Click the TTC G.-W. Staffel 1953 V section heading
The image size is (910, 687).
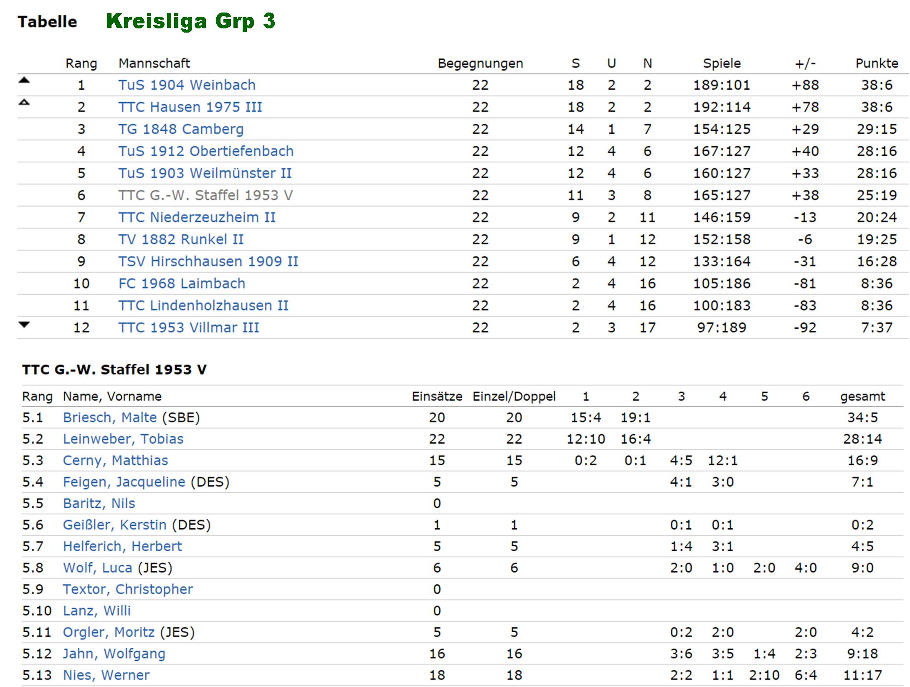pos(114,370)
